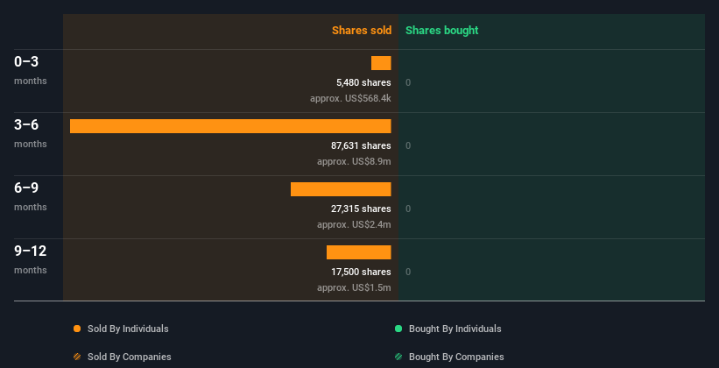Click the 5,480 shares text
719x368 pixels.
tap(363, 82)
